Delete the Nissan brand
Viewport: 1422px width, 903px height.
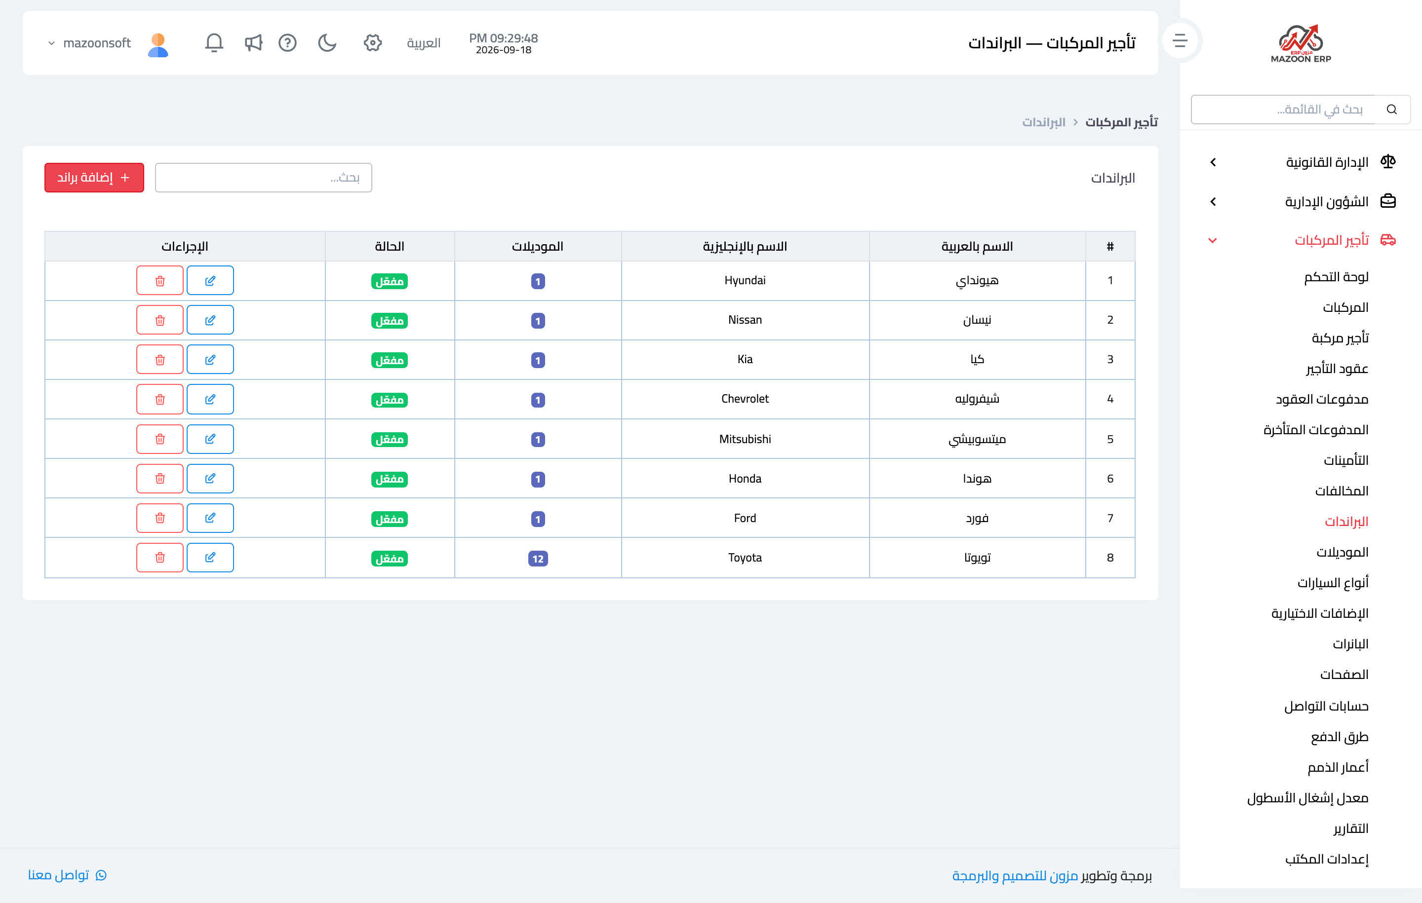pos(160,320)
